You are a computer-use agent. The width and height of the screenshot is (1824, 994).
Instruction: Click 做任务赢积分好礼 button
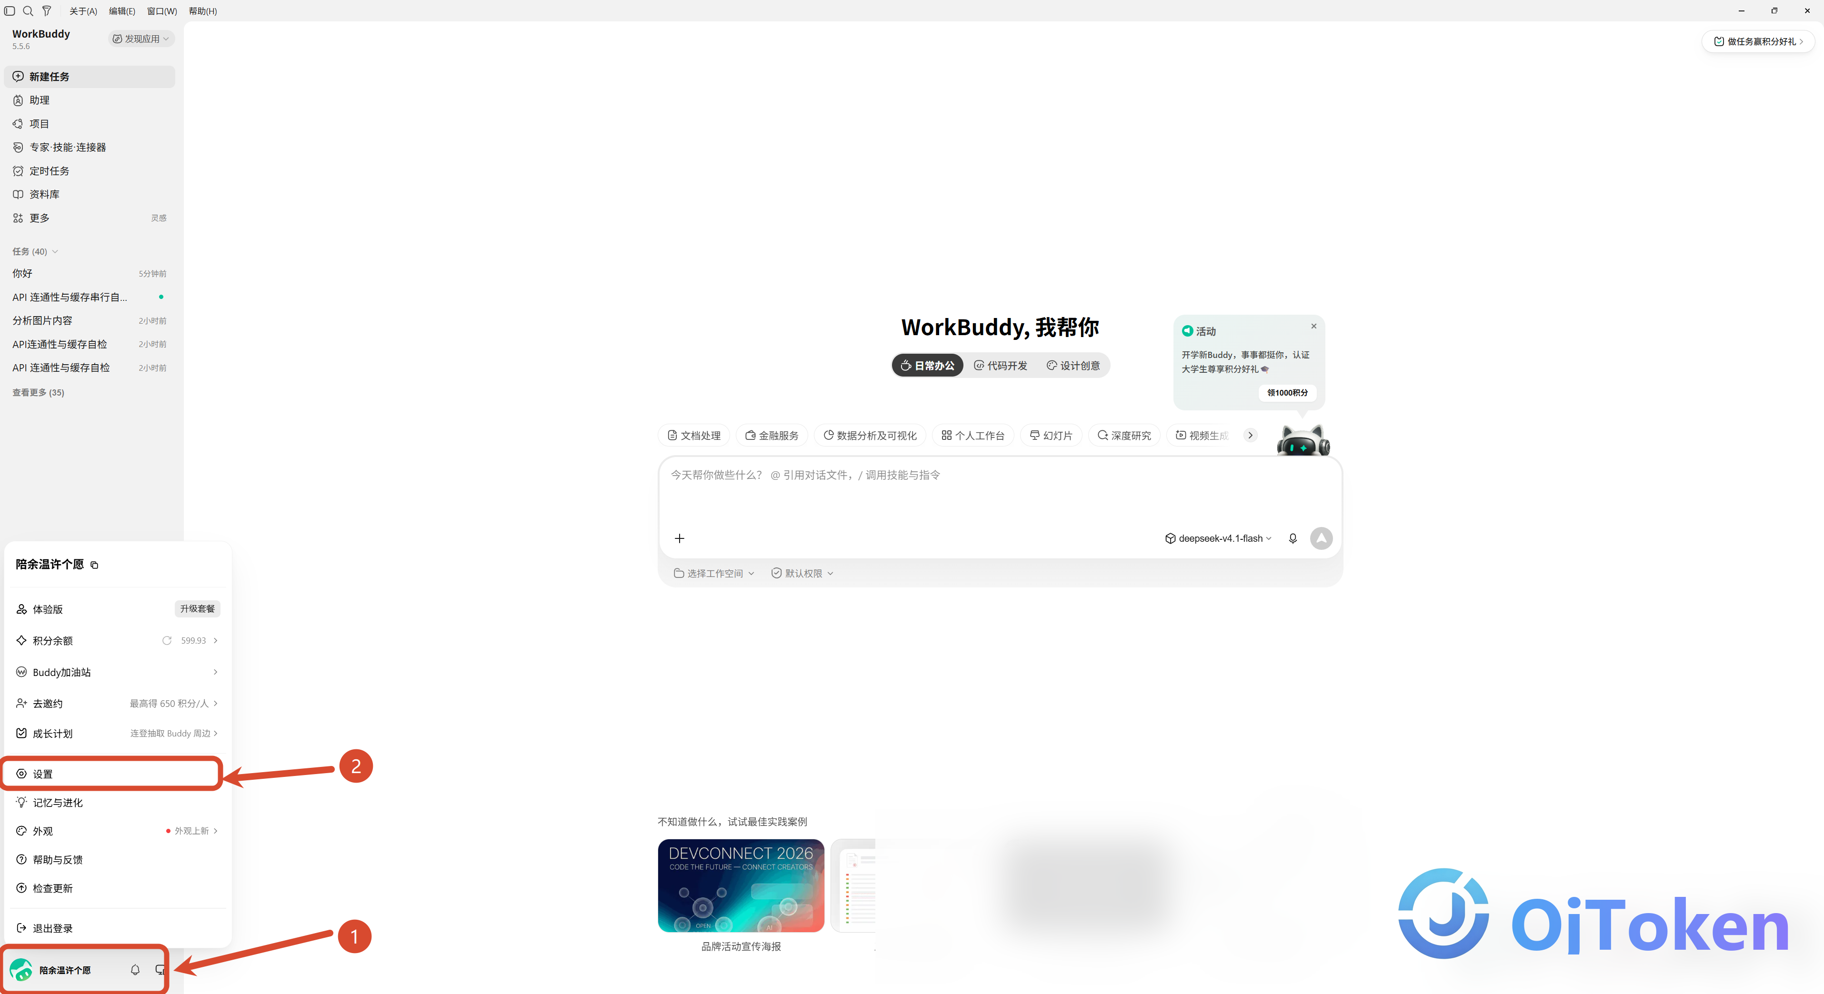pos(1758,41)
